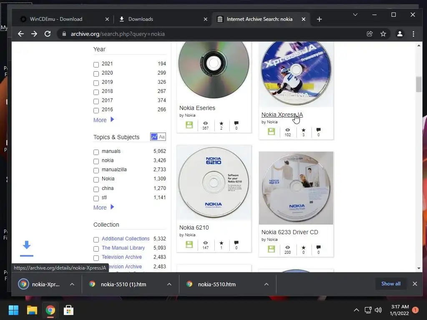The width and height of the screenshot is (427, 320).
Task: Click page vertical scrollbar thumb
Action: 419,84
